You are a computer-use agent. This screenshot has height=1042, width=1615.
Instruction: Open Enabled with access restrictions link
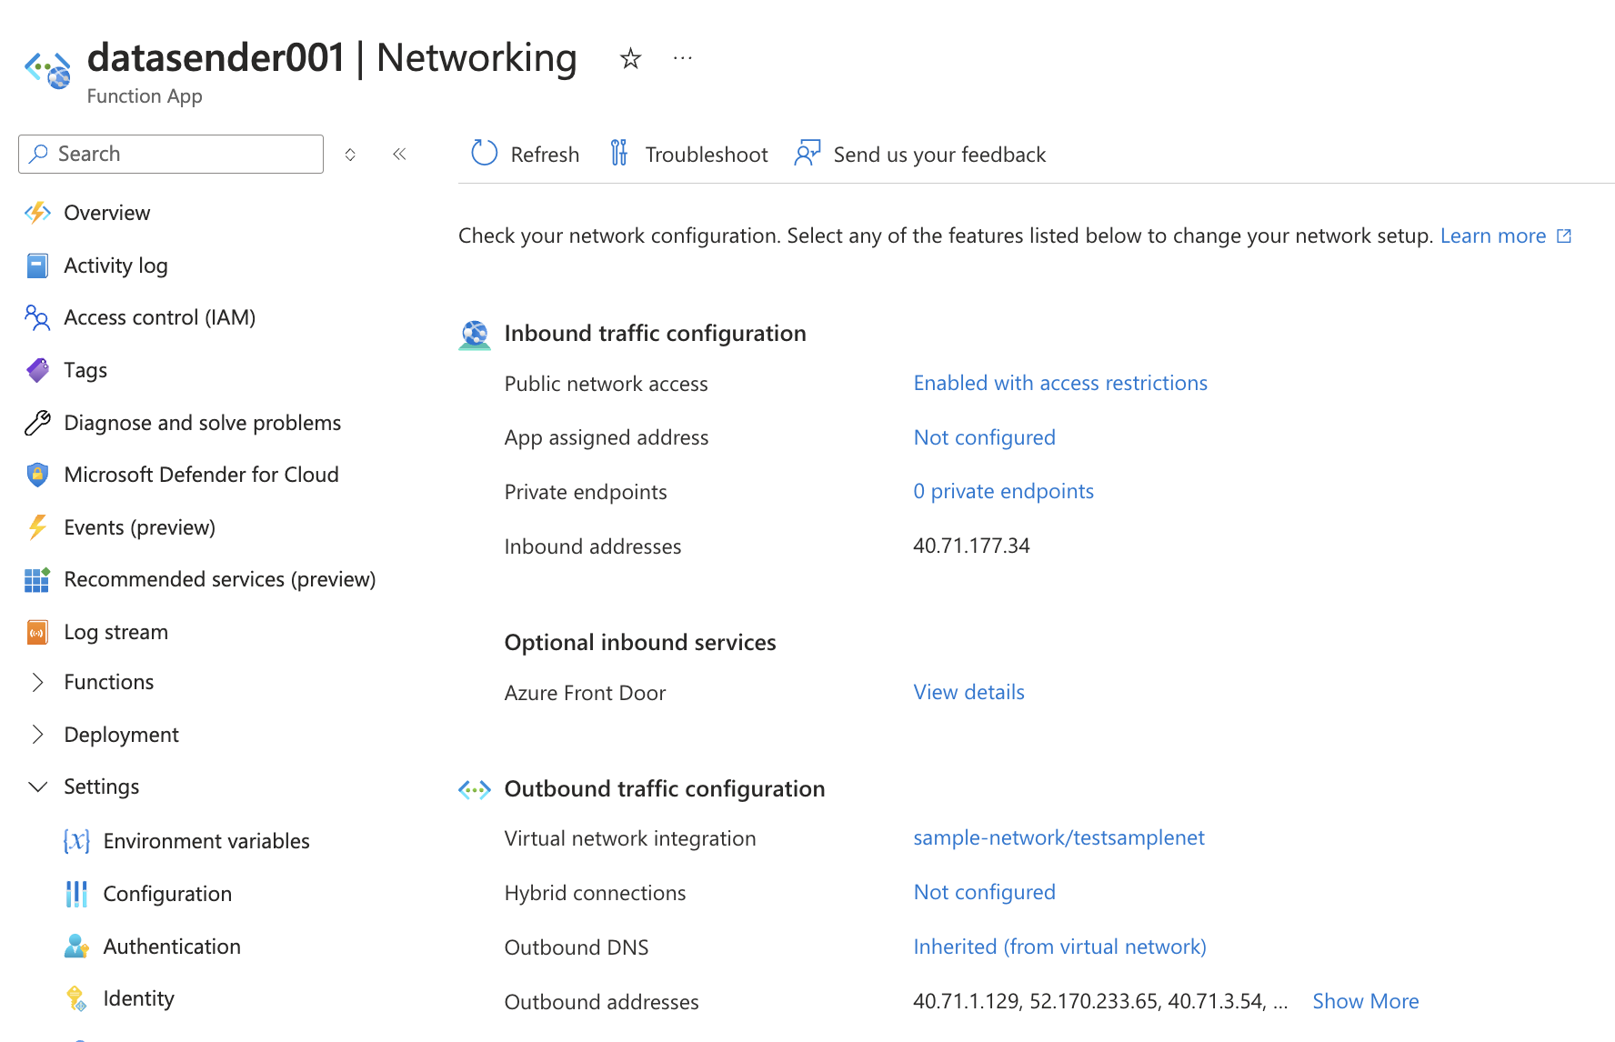tap(1060, 383)
